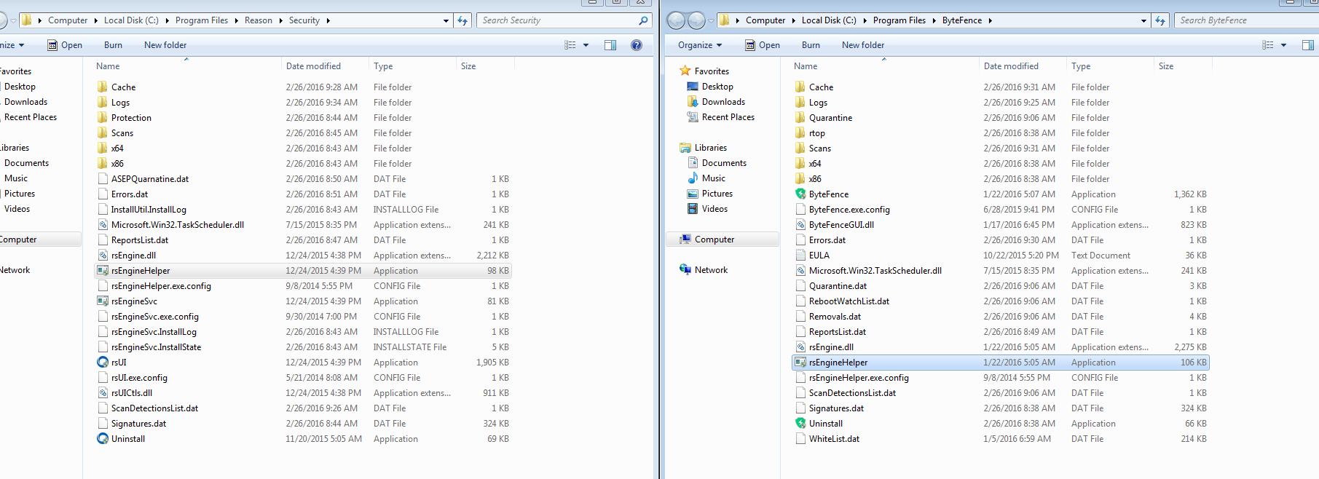The height and width of the screenshot is (479, 1319).
Task: Click the help question mark icon
Action: 636,45
